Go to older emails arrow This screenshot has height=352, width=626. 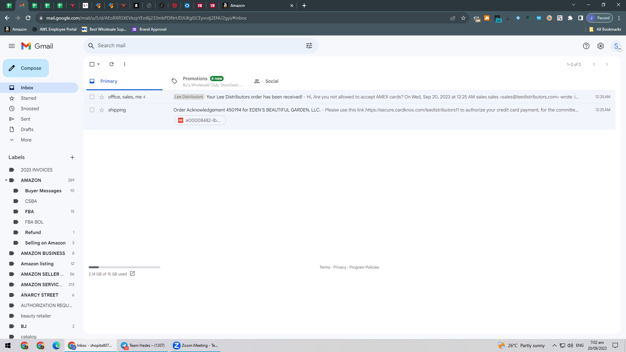607,64
